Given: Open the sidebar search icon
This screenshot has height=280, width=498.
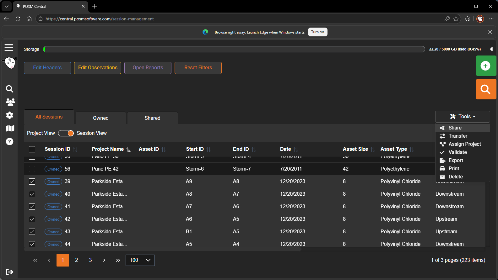Looking at the screenshot, I should 10,89.
